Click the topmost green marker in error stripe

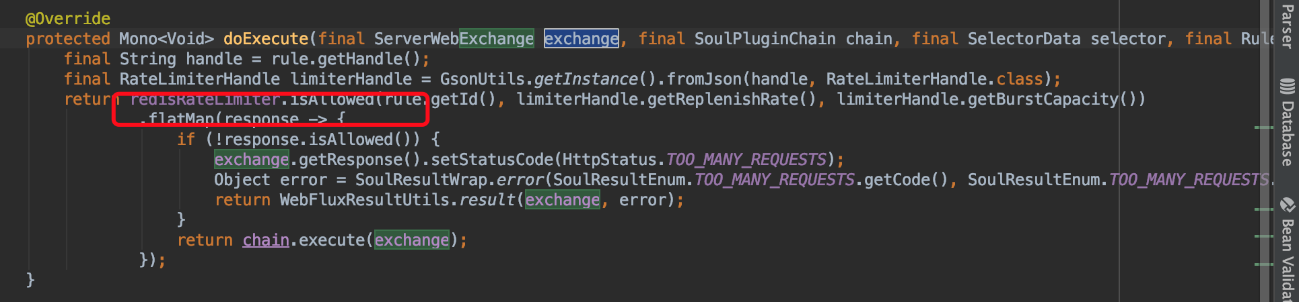point(1263,127)
